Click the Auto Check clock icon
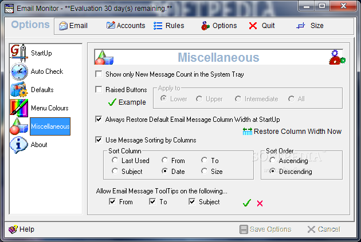Image resolution: width=361 pixels, height=242 pixels. coord(19,72)
